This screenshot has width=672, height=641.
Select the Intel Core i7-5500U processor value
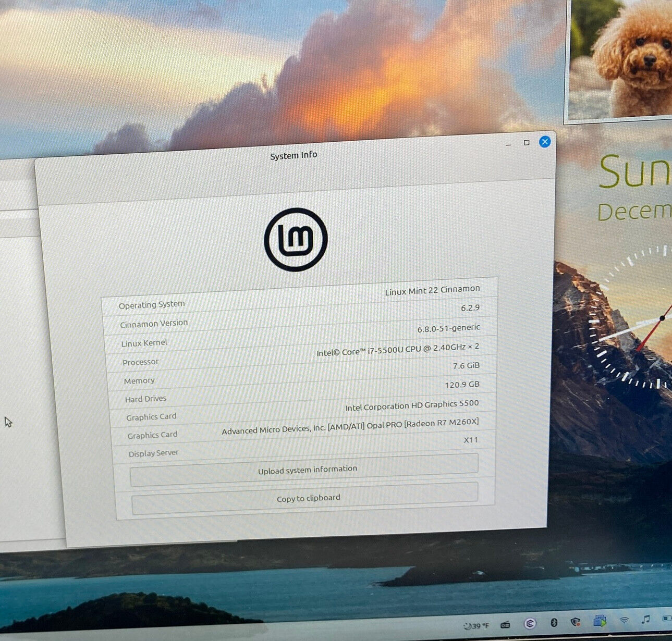point(397,350)
